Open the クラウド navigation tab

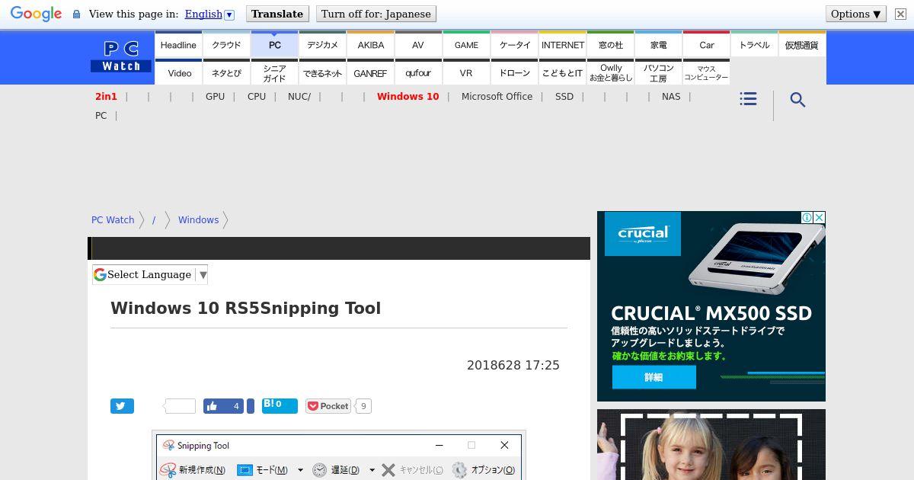point(226,45)
